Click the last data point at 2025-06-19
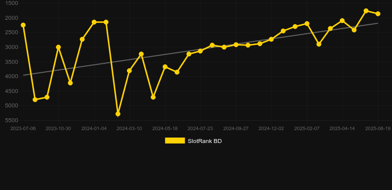Viewport: 392px width, 190px height. point(378,14)
